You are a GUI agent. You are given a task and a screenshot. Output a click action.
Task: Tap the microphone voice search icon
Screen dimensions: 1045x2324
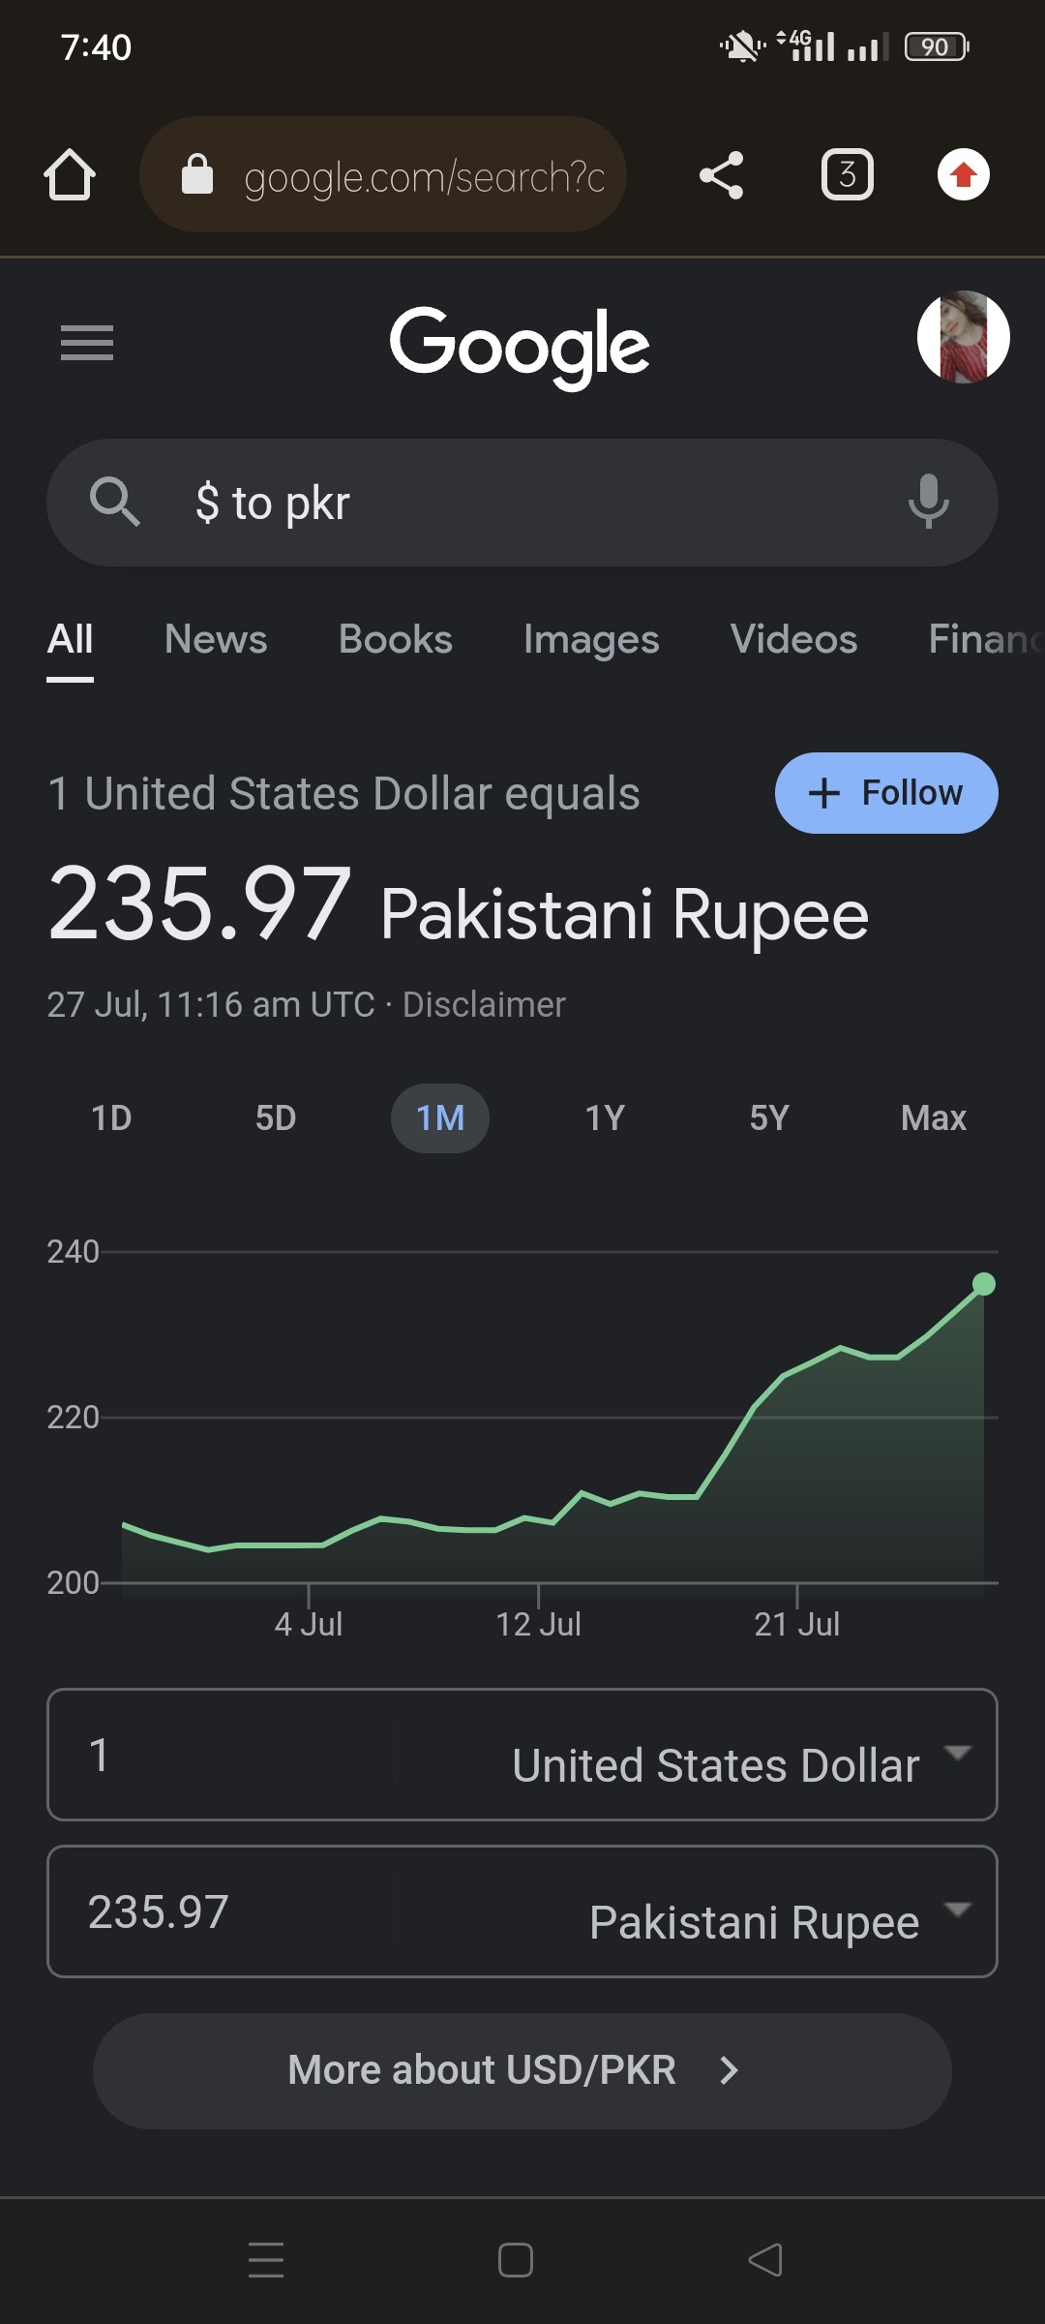(928, 502)
